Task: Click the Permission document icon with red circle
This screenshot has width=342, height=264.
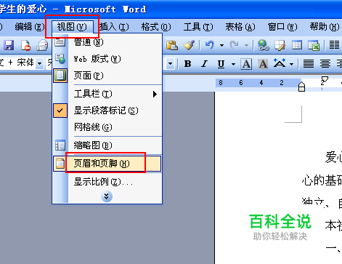Action: [x=25, y=45]
